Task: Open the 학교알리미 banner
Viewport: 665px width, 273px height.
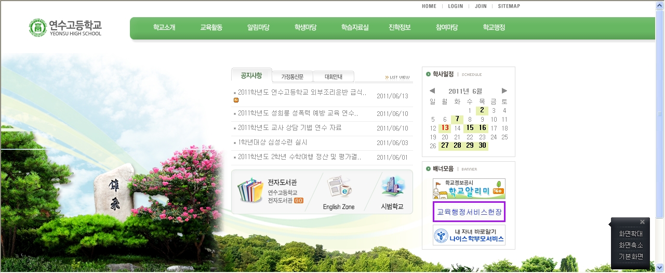Action: (x=469, y=189)
